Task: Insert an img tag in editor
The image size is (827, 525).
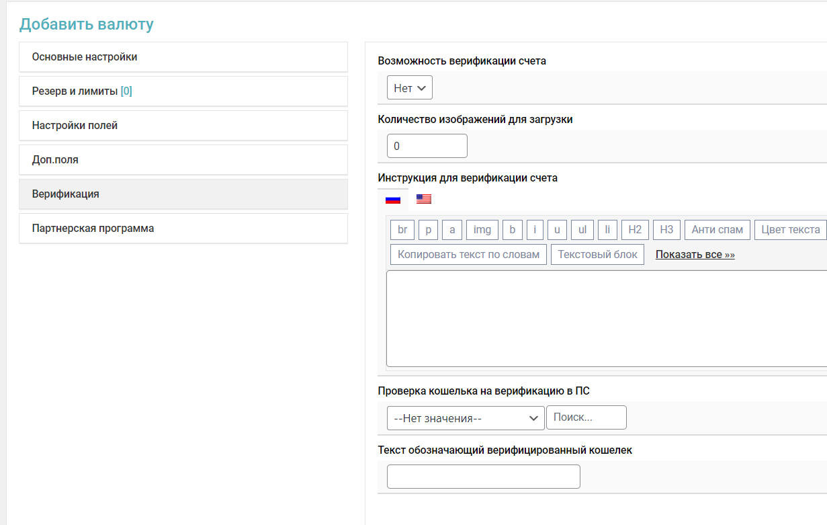Action: (482, 230)
